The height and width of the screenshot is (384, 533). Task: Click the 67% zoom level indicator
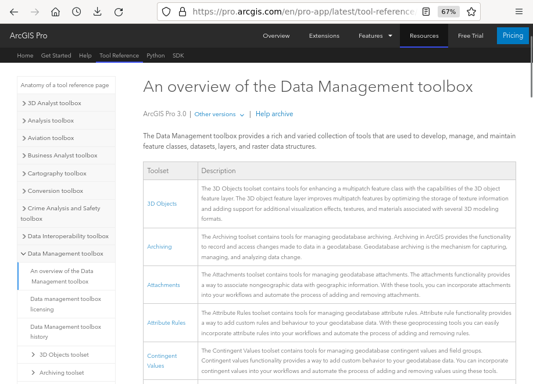(x=448, y=12)
